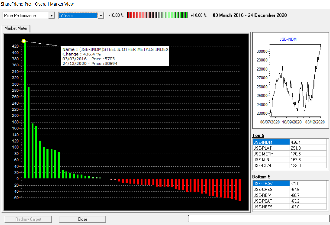Switch to the Market Meter tab

pos(16,28)
